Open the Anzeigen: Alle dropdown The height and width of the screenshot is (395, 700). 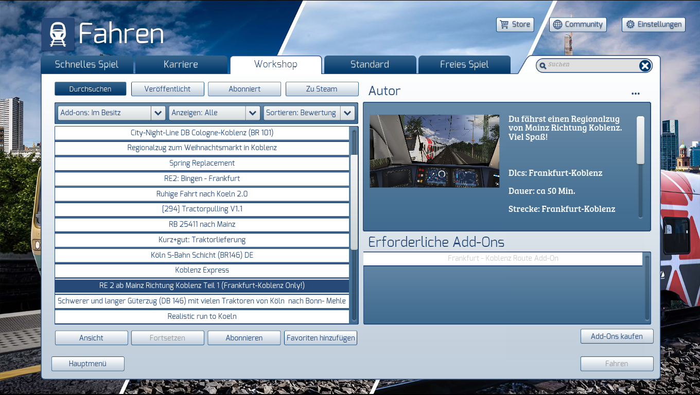click(252, 113)
